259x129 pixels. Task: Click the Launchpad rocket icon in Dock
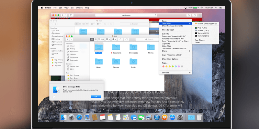coord(71,117)
